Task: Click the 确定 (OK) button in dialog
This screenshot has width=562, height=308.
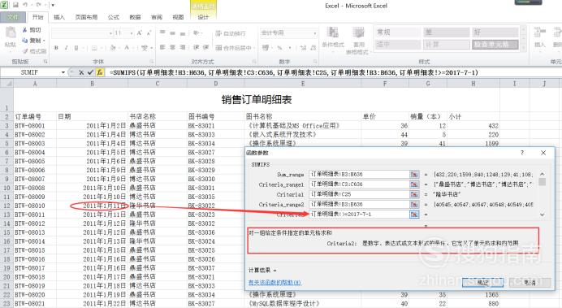Action: 482,283
